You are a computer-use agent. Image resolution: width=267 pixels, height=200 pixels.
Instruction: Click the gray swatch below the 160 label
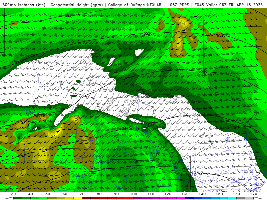tap(241, 198)
